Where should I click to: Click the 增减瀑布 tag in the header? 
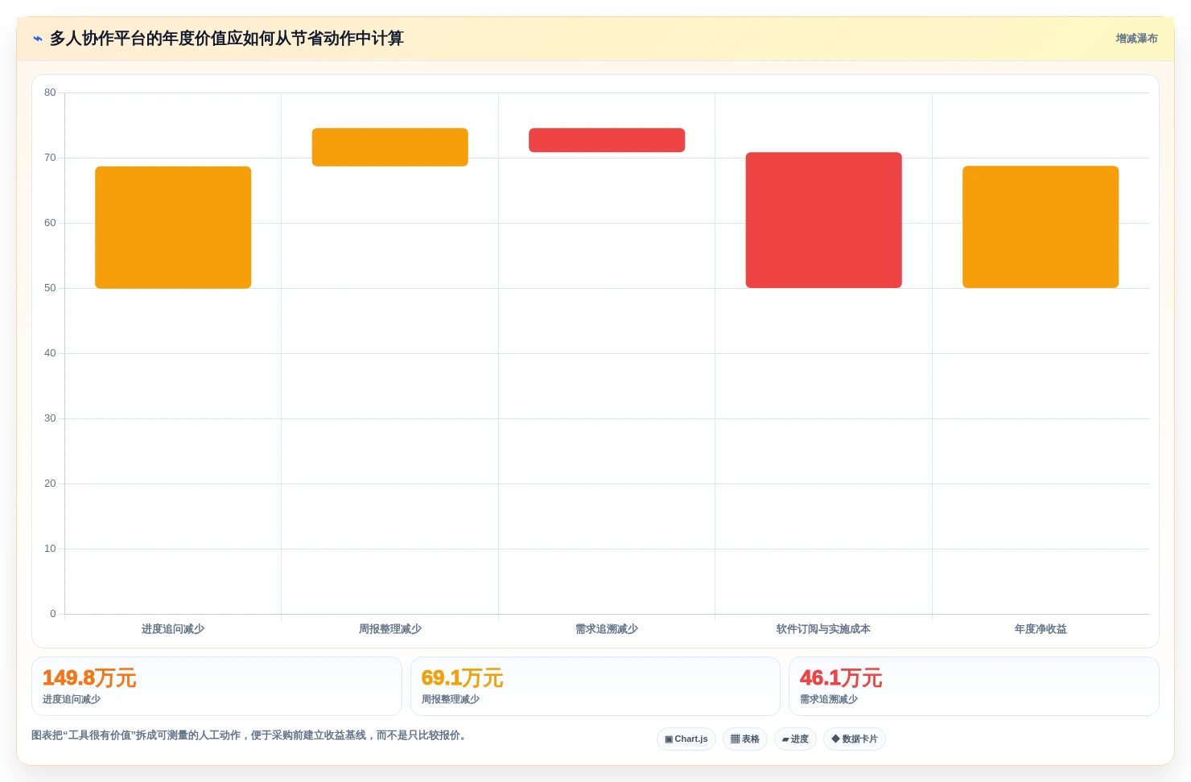(1136, 39)
